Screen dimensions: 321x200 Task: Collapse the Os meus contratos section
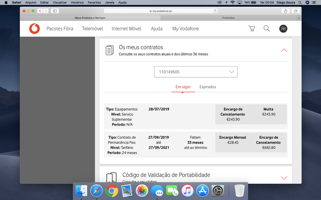pos(284,50)
